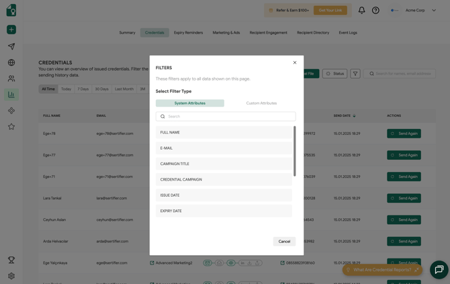Open the trophy icon in the sidebar
450x284 pixels.
pos(11,260)
